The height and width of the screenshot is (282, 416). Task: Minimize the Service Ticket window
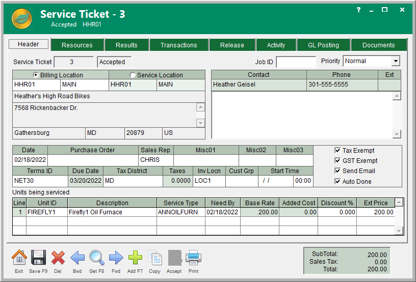(x=372, y=10)
